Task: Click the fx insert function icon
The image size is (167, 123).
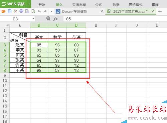Action: [55, 19]
